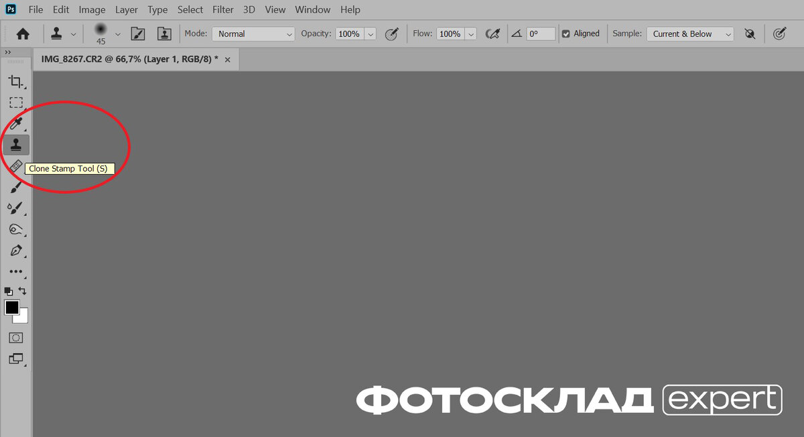Toggle pressure for size target icon

point(779,34)
